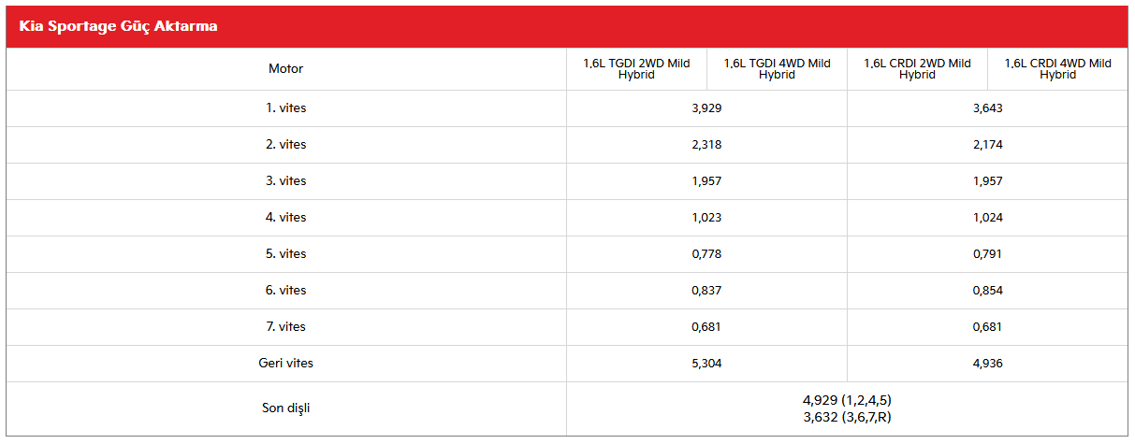Image resolution: width=1135 pixels, height=444 pixels.
Task: Click the 2,174 value cell
Action: tap(987, 145)
